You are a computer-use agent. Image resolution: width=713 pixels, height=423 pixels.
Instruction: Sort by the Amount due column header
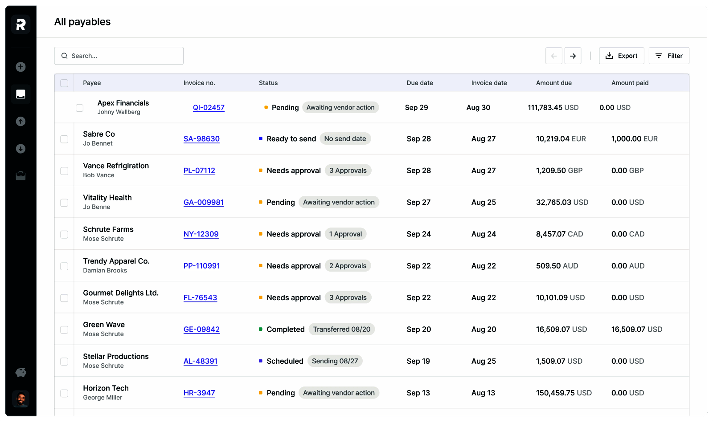click(553, 83)
